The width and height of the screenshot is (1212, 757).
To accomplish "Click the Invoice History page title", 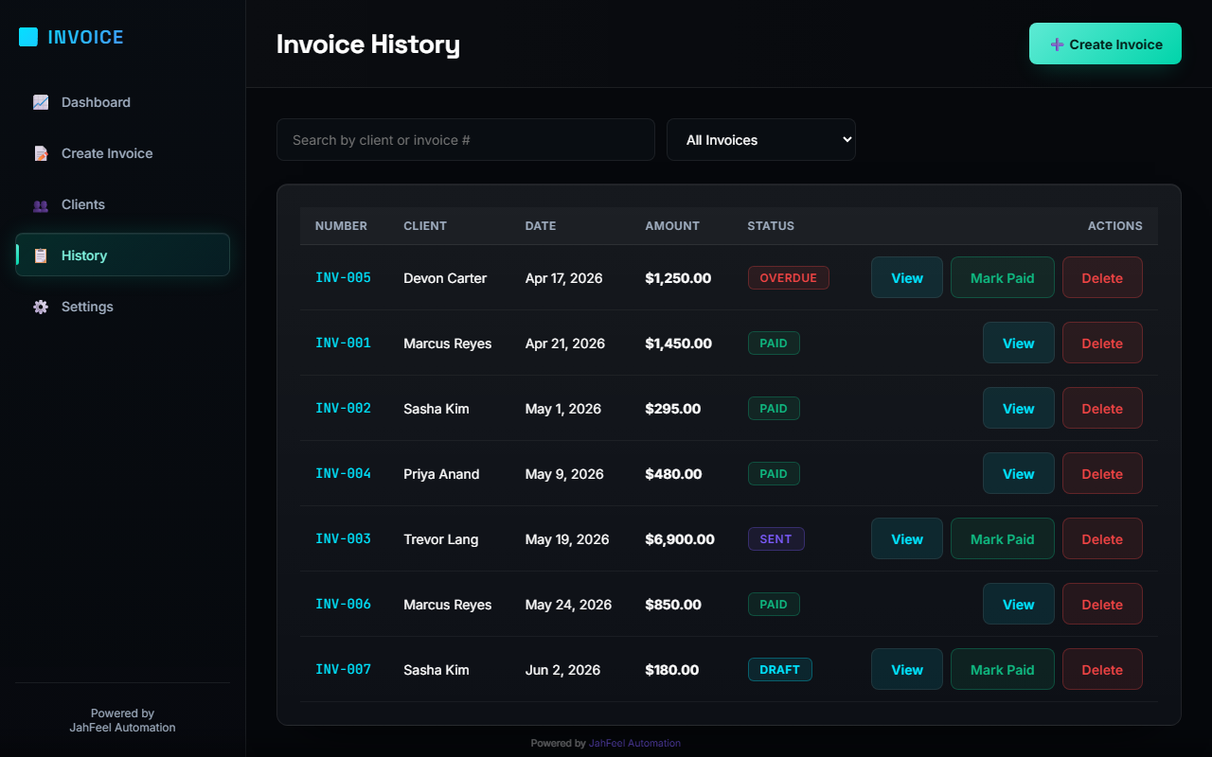I will 368,44.
